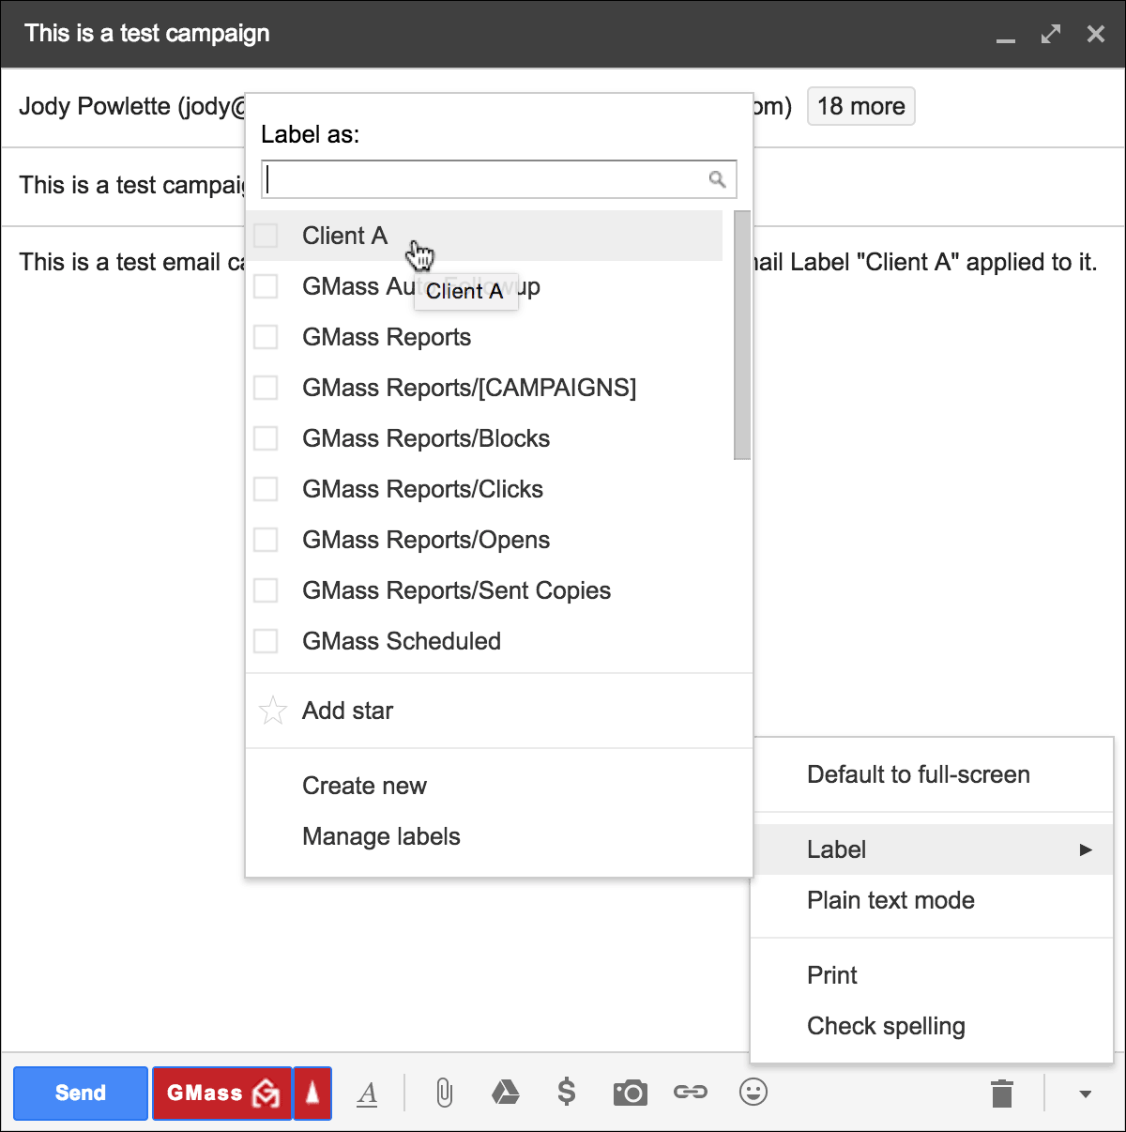Viewport: 1126px width, 1132px height.
Task: Check GMass Reports/Sent Copies checkbox
Action: click(x=266, y=590)
